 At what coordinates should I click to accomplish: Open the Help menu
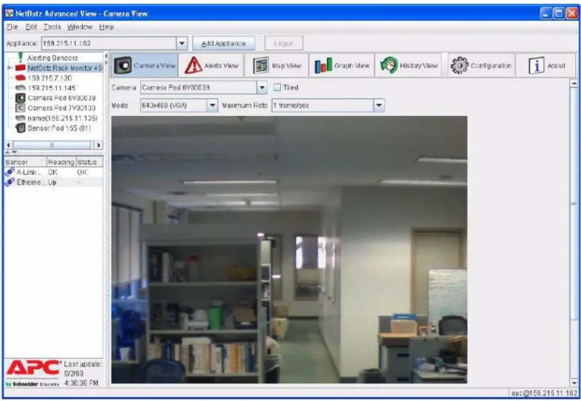106,27
